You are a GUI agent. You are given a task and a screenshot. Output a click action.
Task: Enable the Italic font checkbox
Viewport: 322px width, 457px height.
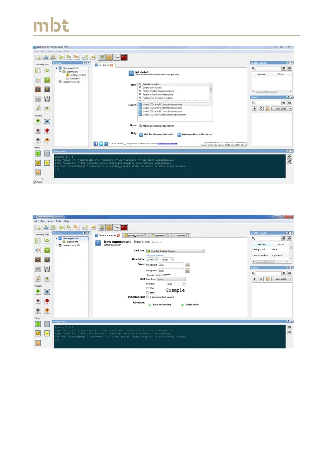(x=147, y=288)
